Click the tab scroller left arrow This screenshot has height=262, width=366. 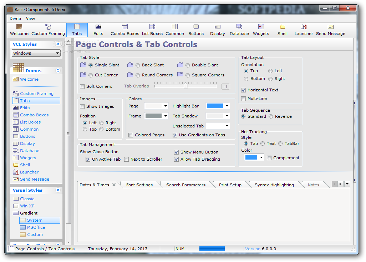click(x=335, y=184)
